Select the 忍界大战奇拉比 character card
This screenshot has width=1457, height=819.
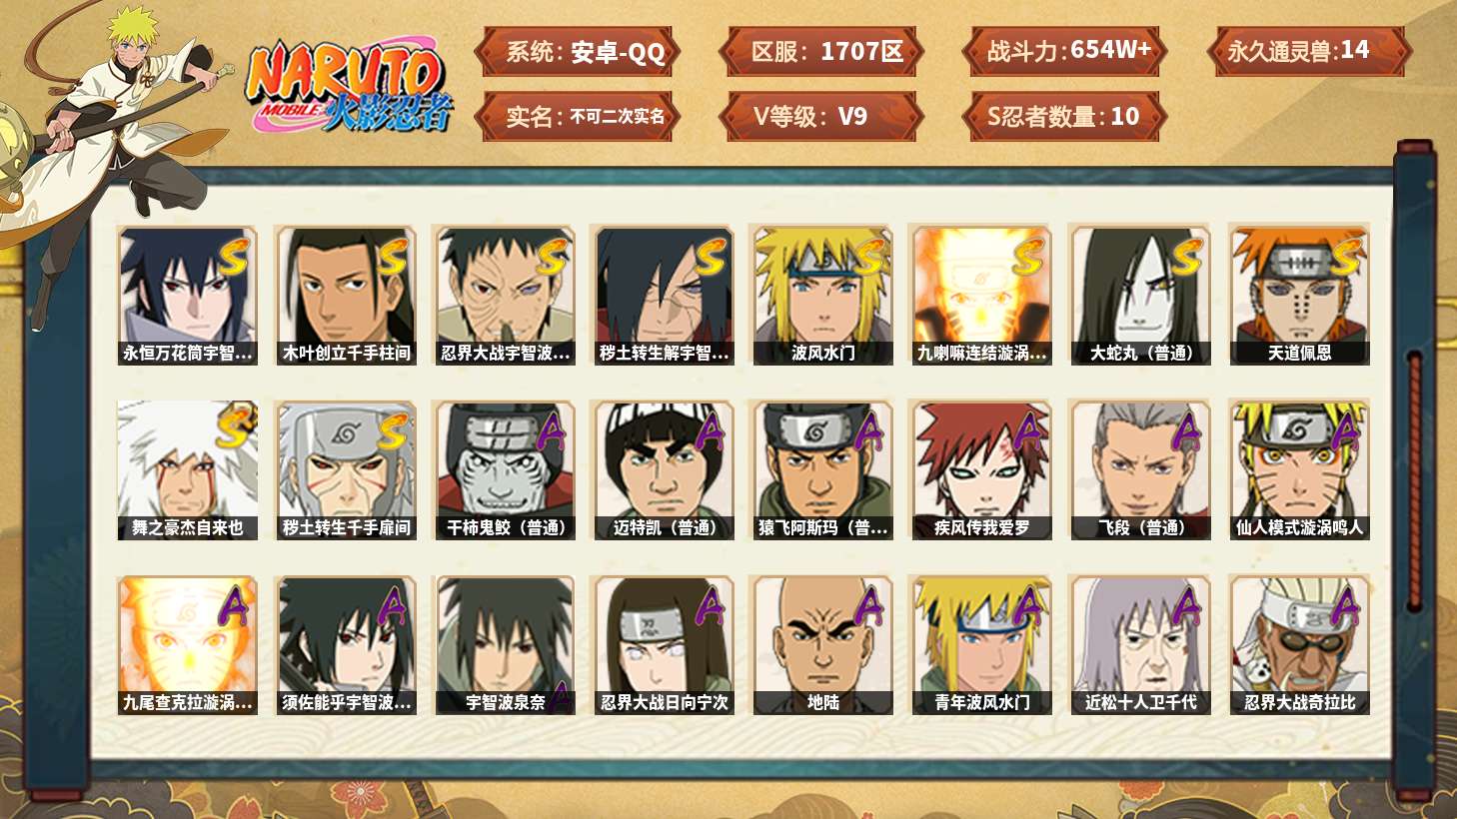pos(1299,645)
